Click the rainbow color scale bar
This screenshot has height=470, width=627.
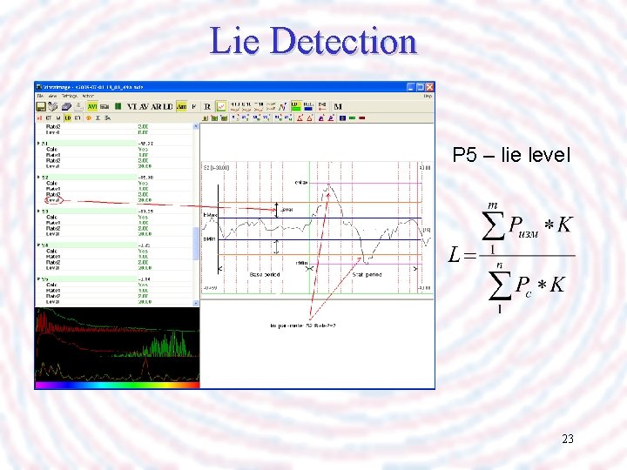point(118,386)
